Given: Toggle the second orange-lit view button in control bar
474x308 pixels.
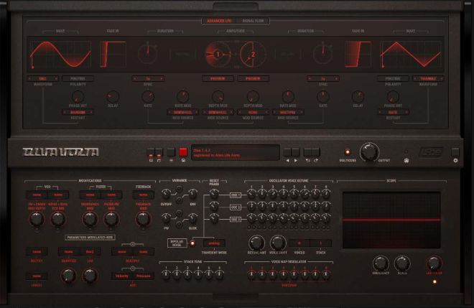Looking at the screenshot, I should (x=159, y=152).
